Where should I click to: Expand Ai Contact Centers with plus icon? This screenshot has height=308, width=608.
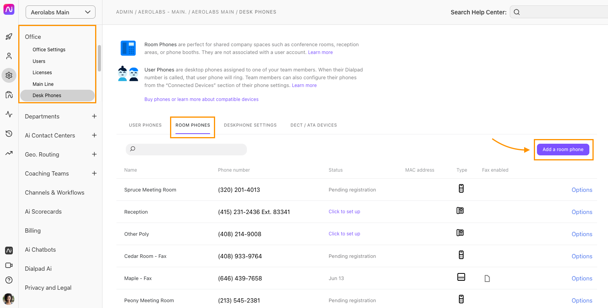point(94,135)
